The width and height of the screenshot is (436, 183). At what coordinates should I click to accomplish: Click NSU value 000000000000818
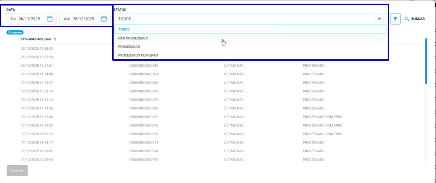[x=144, y=126]
